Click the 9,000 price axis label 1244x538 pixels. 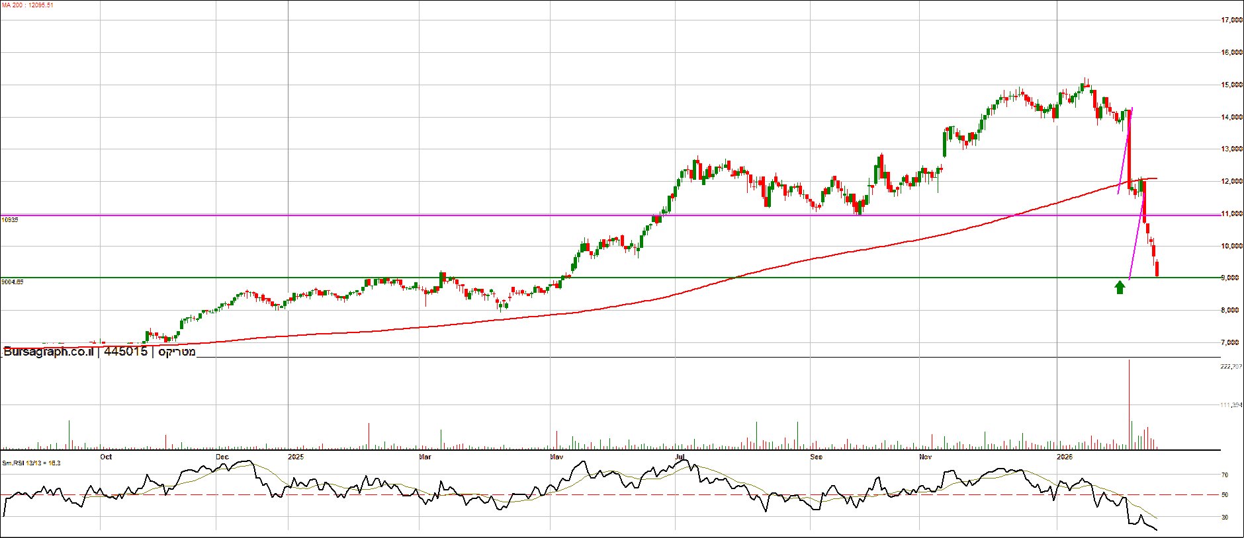coord(1230,278)
